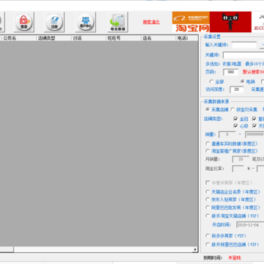The width and height of the screenshot is (264, 264).
Task: Click the horizontal scrollbar right arrow
Action: coord(195,249)
